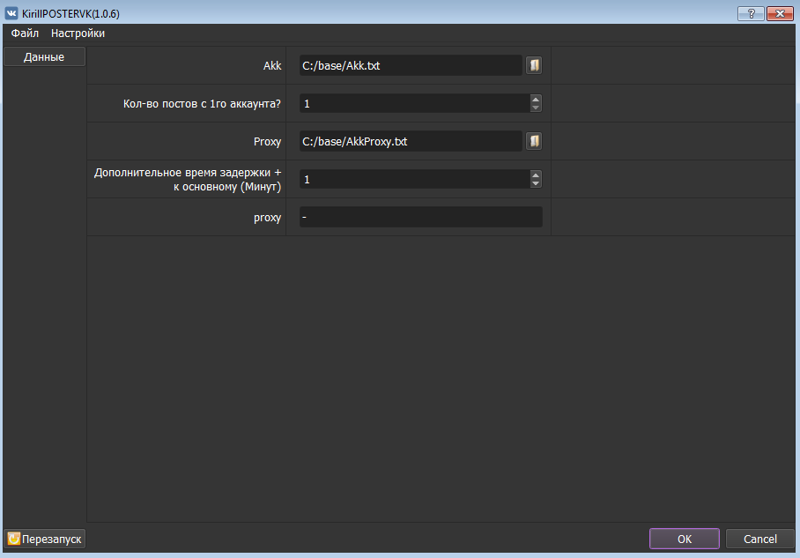Increase posts per account count

click(x=536, y=99)
